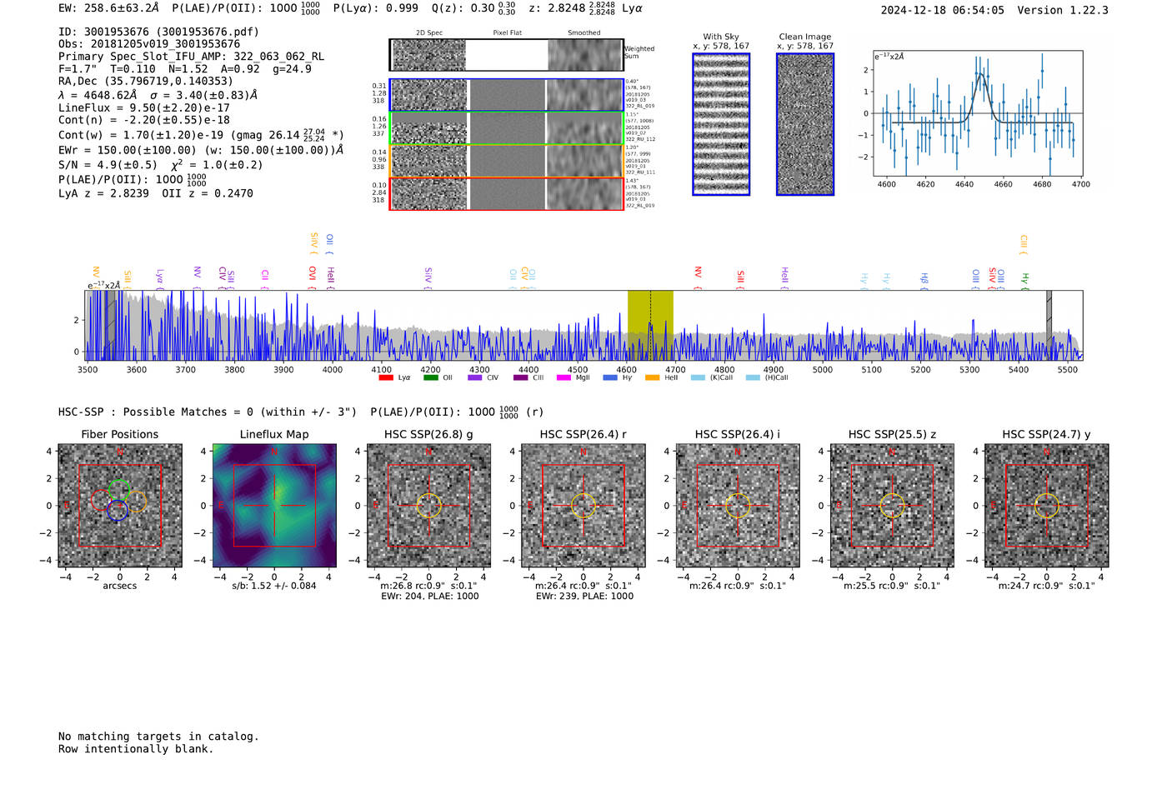Click the yellow aperture circle in g cutout
The width and height of the screenshot is (1167, 794).
428,506
